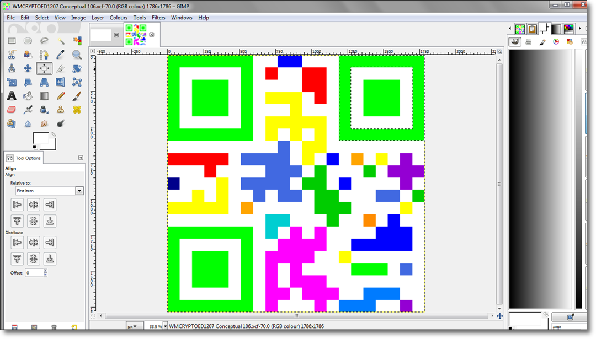Open the Gradients tab in right dock
The height and width of the screenshot is (339, 596).
click(556, 29)
